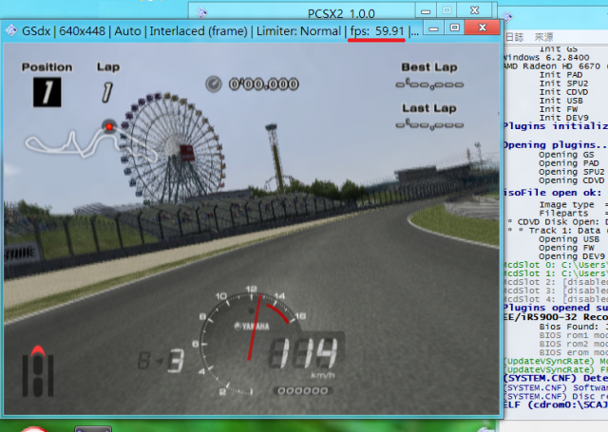
Task: Maximize the GSdx game window
Action: [454, 28]
